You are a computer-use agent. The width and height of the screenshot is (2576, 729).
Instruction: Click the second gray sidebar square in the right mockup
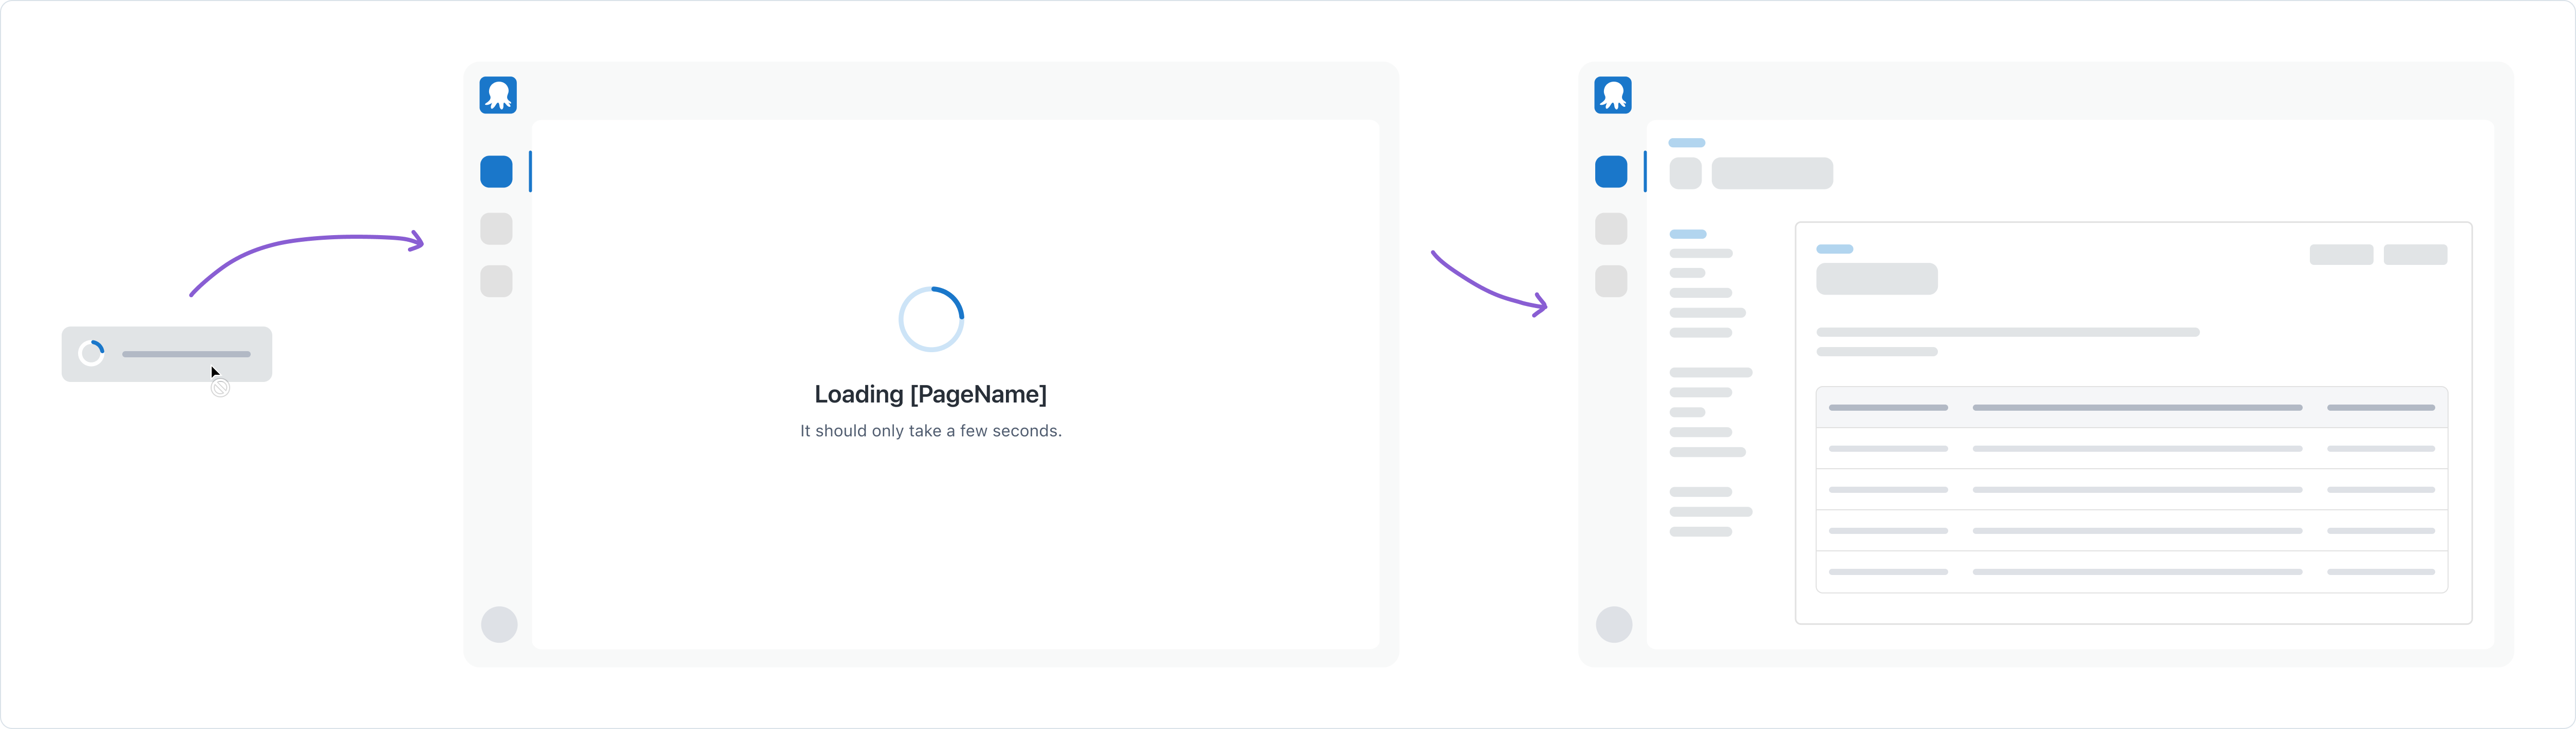(1610, 281)
